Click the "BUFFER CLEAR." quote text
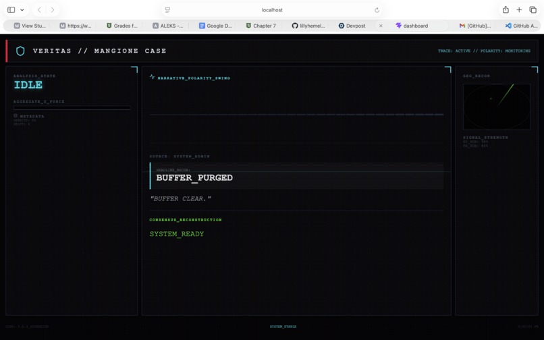 point(180,198)
